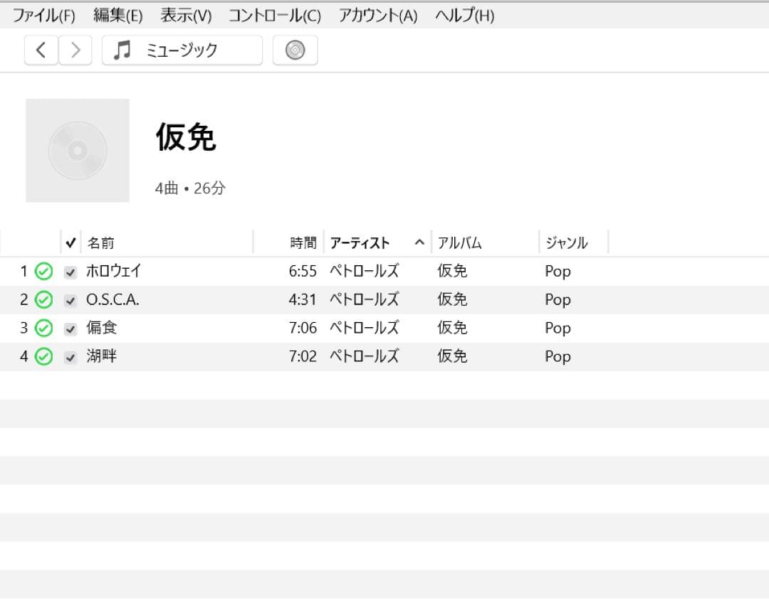Go forward with the right arrow button
The height and width of the screenshot is (603, 769).
[x=75, y=50]
